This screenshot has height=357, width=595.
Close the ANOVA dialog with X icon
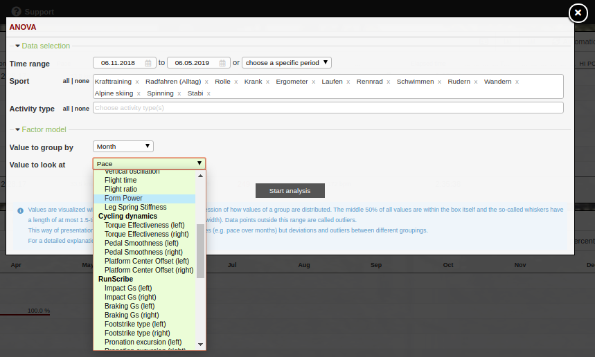578,13
